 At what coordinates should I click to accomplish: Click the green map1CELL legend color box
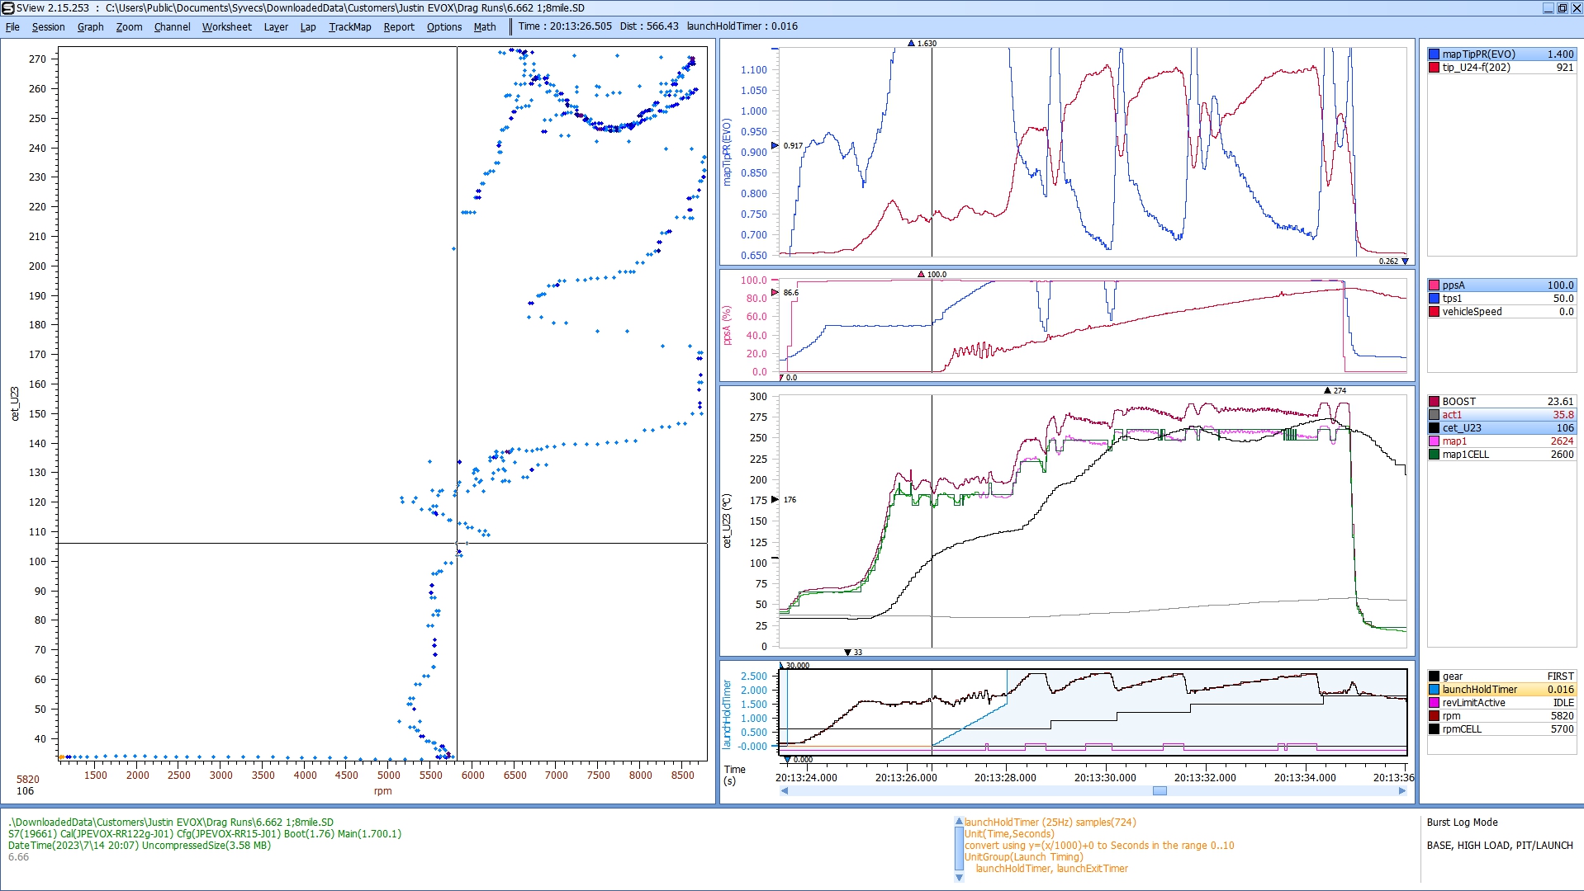(1435, 455)
